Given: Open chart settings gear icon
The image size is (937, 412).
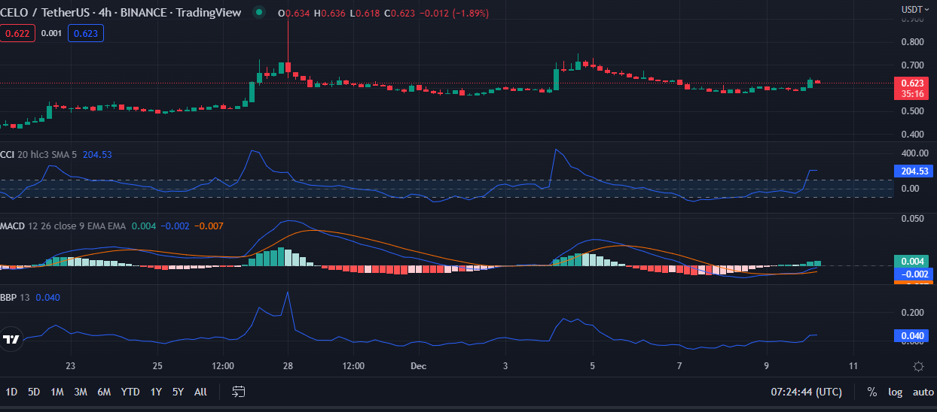Looking at the screenshot, I should 918,367.
